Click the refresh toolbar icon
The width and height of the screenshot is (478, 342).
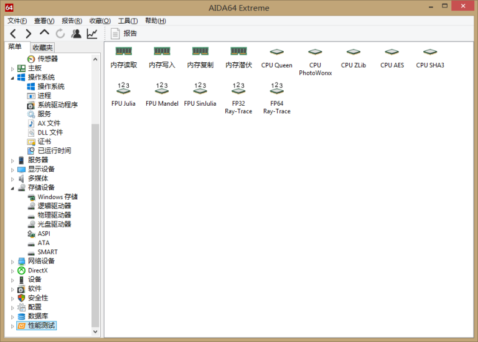point(60,34)
